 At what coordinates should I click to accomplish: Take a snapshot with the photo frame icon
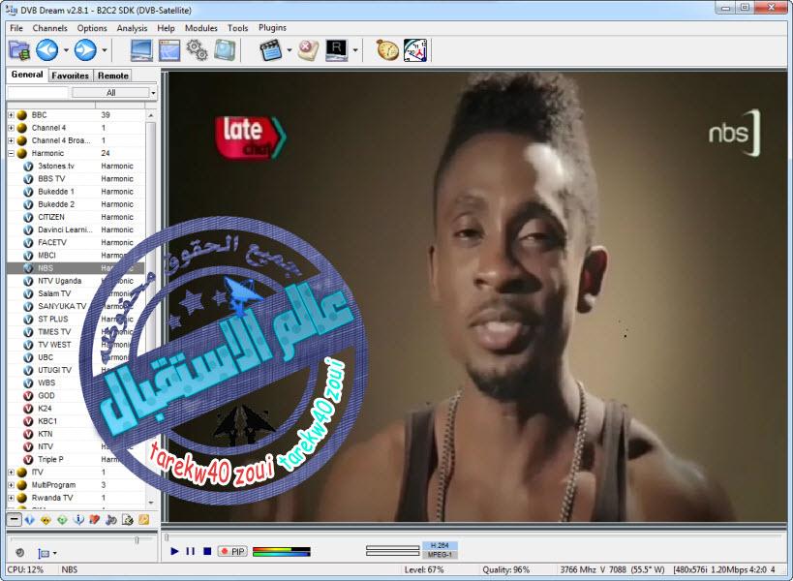click(x=224, y=50)
